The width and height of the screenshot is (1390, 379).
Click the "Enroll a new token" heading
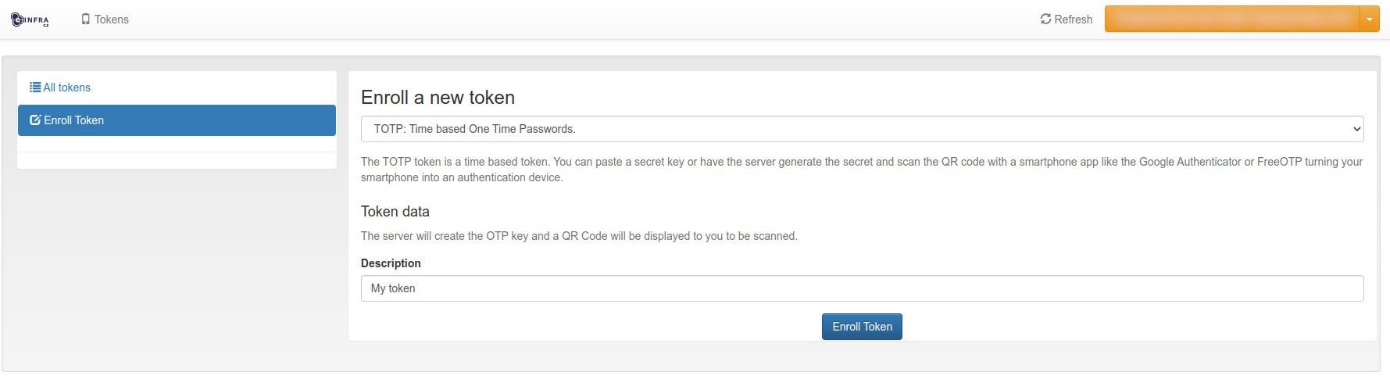(438, 98)
